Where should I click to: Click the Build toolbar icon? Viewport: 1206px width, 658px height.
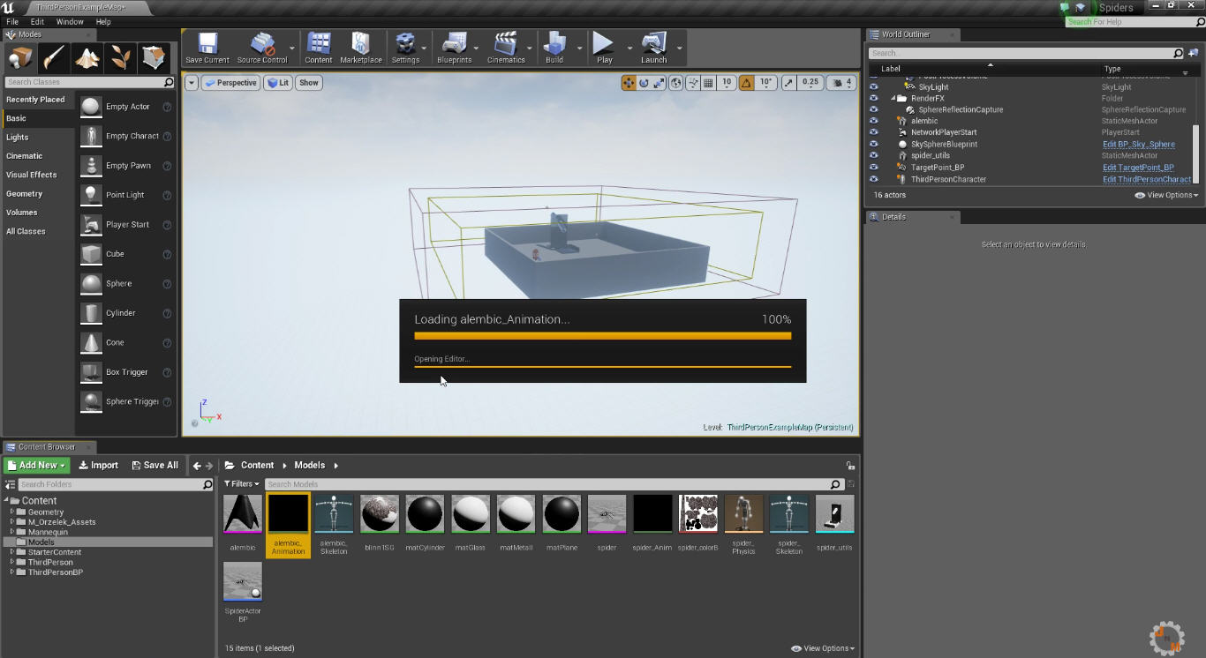(555, 44)
